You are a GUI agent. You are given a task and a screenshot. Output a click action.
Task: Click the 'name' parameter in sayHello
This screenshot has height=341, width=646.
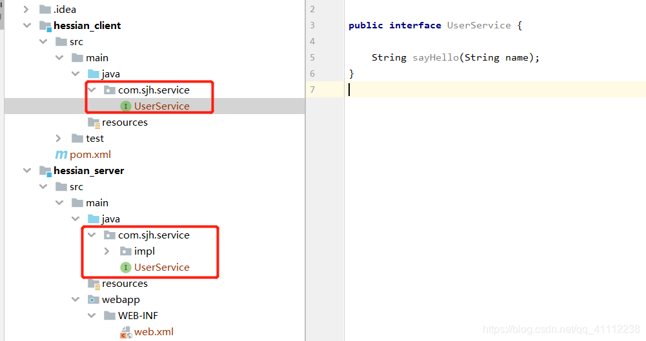[517, 57]
